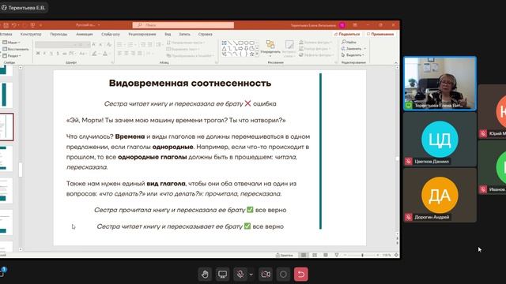
Task: Collapse the ribbon with the chevron
Action: click(x=396, y=63)
